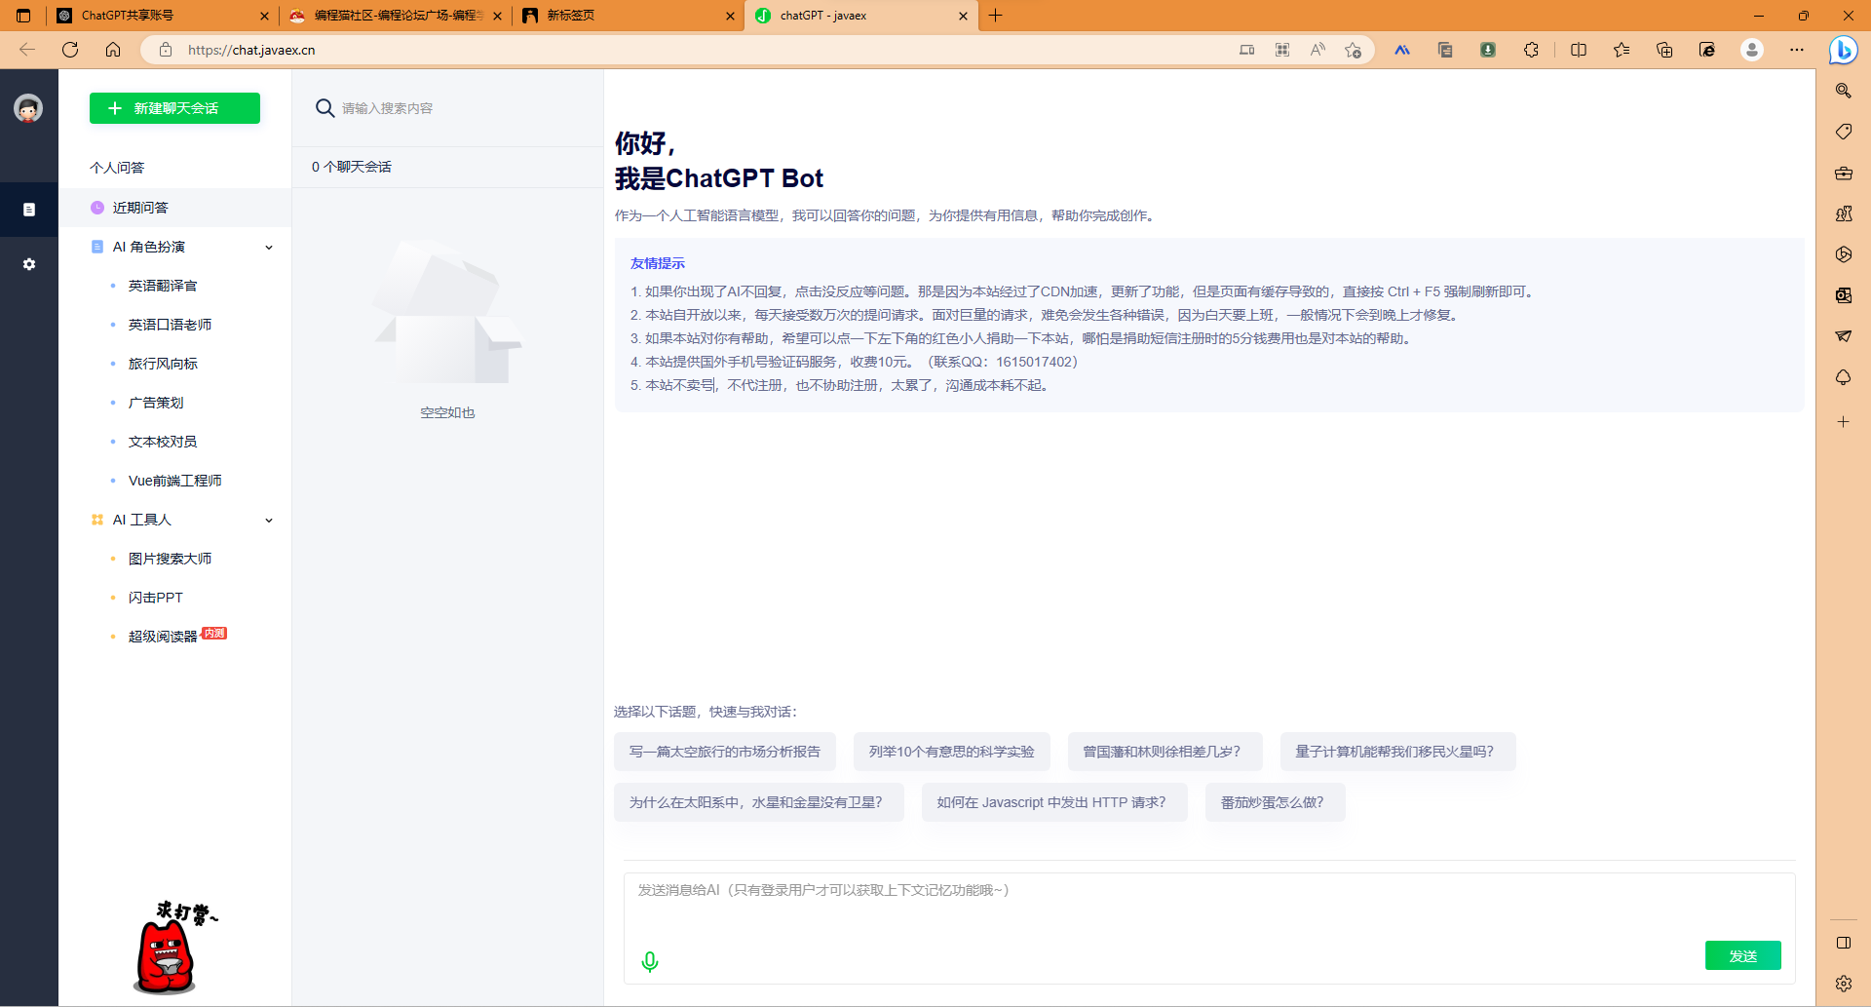The height and width of the screenshot is (1007, 1871).
Task: Open browser extensions puzzle icon
Action: (x=1531, y=50)
